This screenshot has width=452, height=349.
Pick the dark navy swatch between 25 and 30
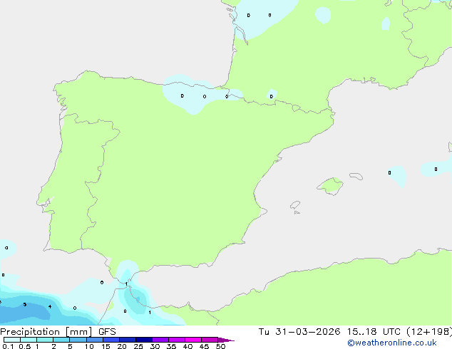tap(144, 340)
